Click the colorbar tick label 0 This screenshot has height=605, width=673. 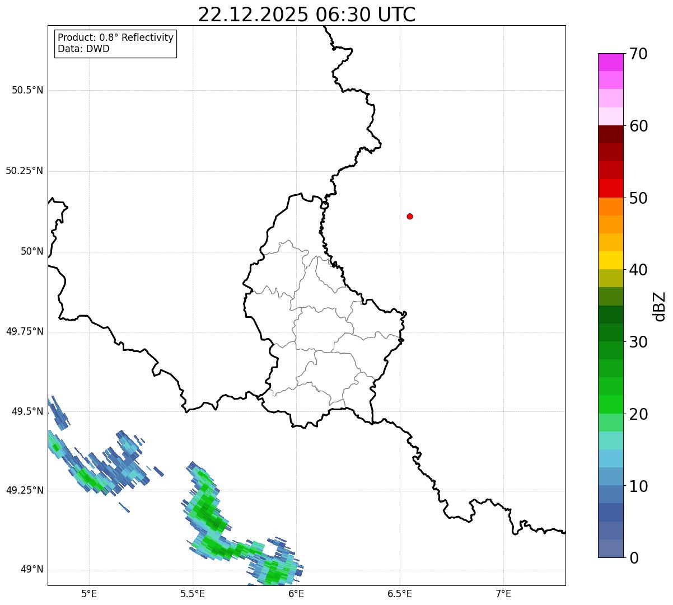coord(634,558)
